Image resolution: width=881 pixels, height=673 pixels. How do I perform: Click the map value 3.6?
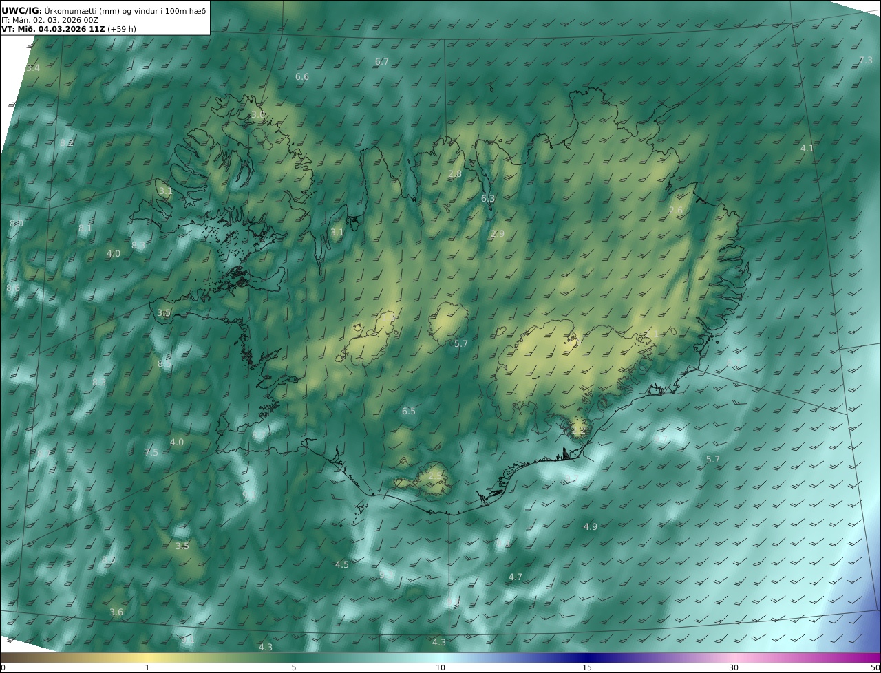116,612
